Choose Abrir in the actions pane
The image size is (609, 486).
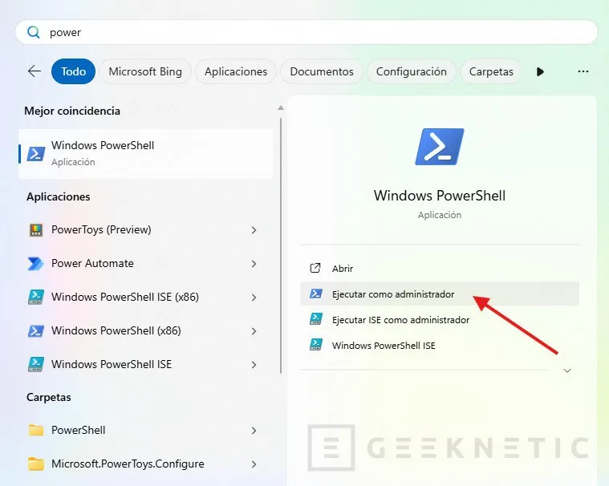(439, 268)
